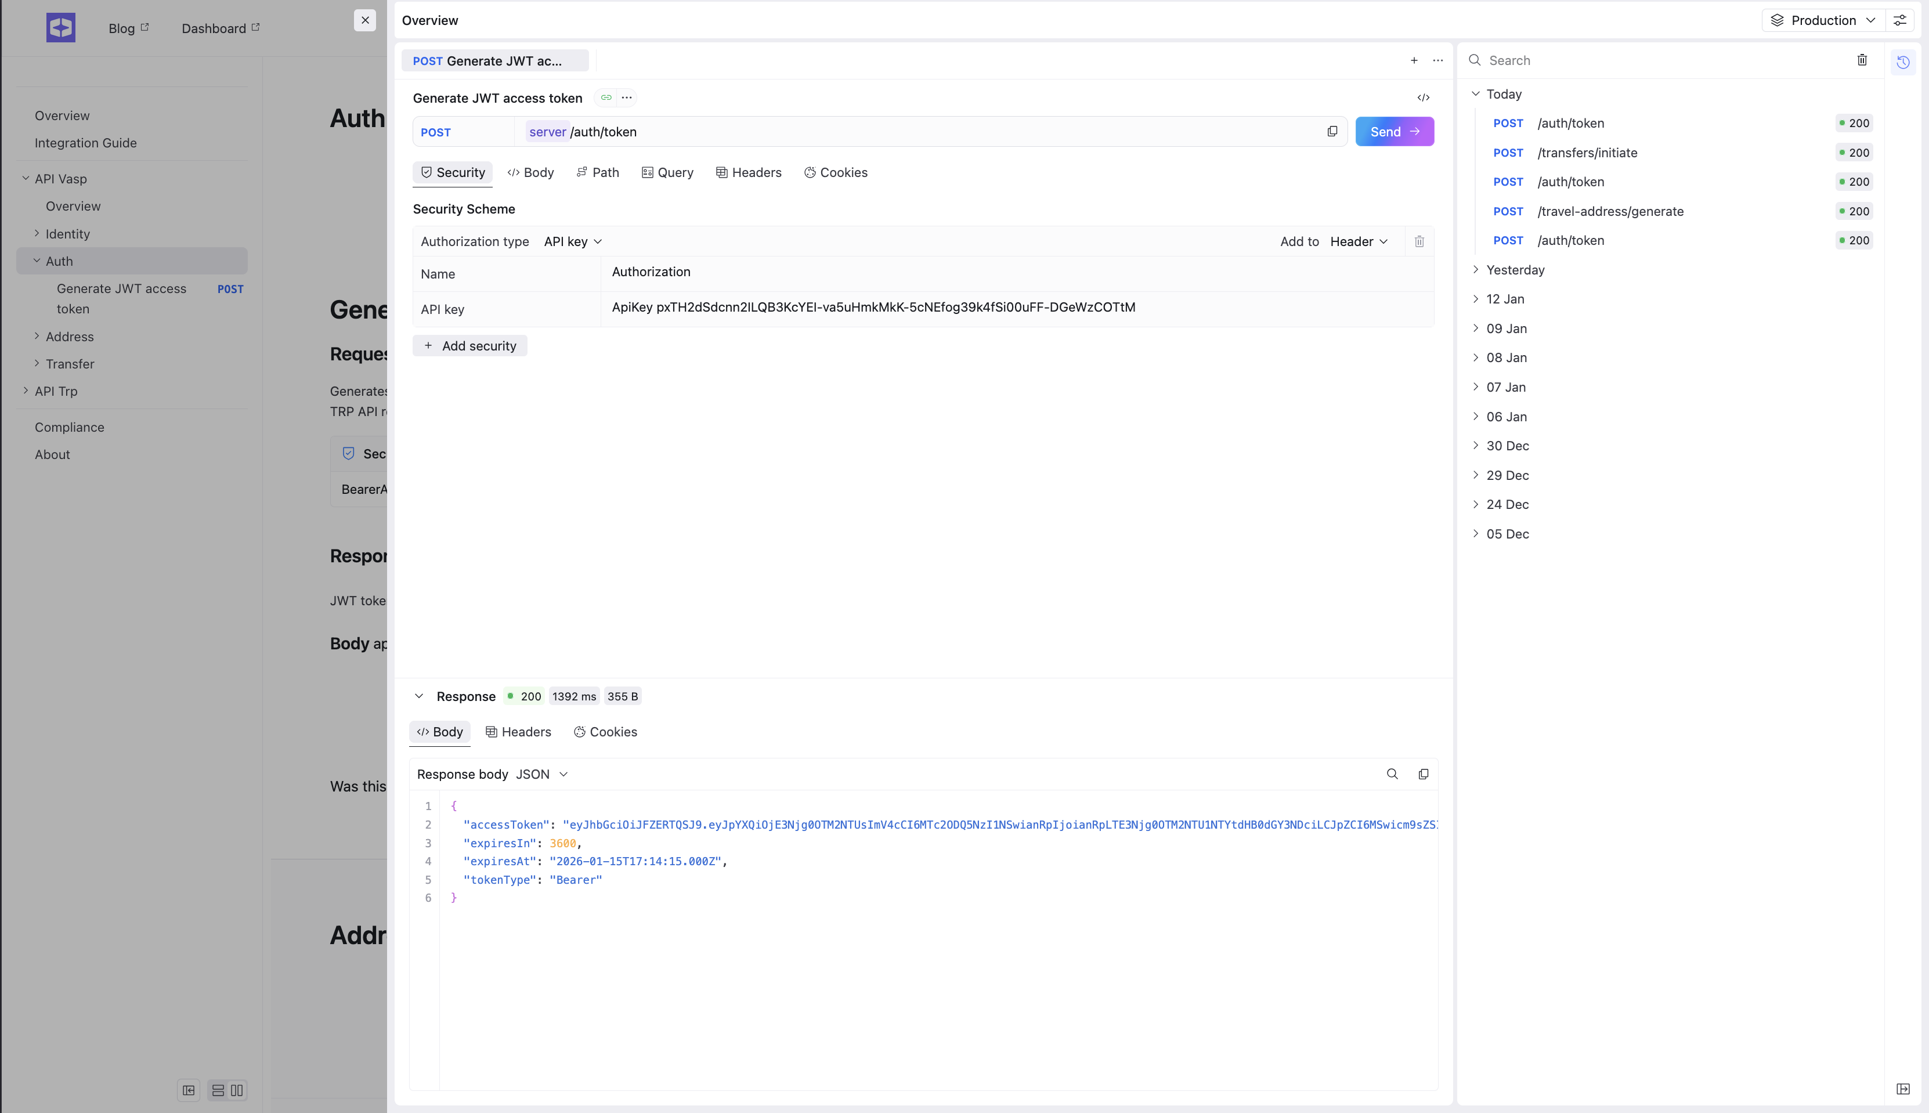
Task: Open the Production environment dropdown
Action: tap(1822, 21)
